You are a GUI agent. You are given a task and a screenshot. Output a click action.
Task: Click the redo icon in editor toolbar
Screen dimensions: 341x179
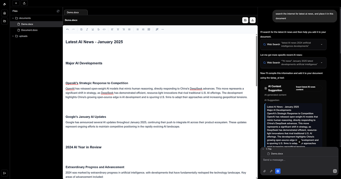[73, 30]
